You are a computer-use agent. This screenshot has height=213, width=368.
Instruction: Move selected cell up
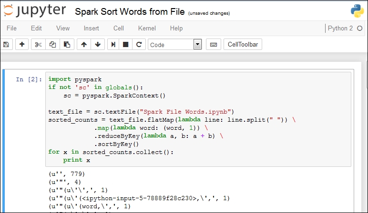click(84, 45)
